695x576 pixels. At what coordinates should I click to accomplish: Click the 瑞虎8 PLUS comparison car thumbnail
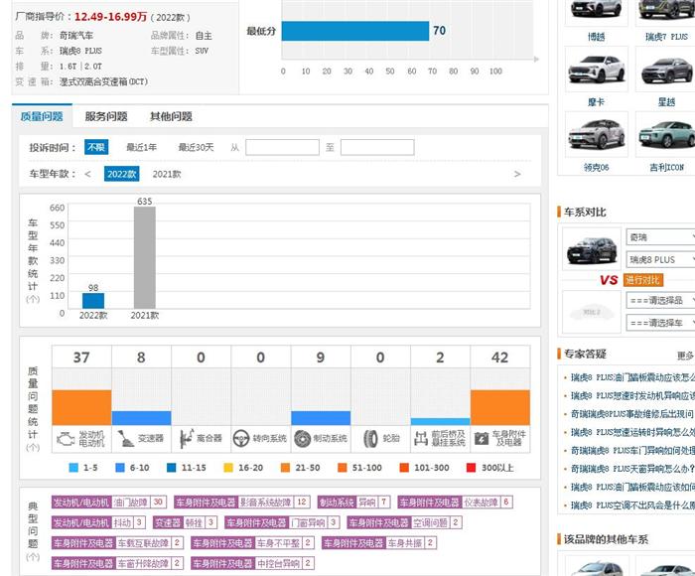592,249
